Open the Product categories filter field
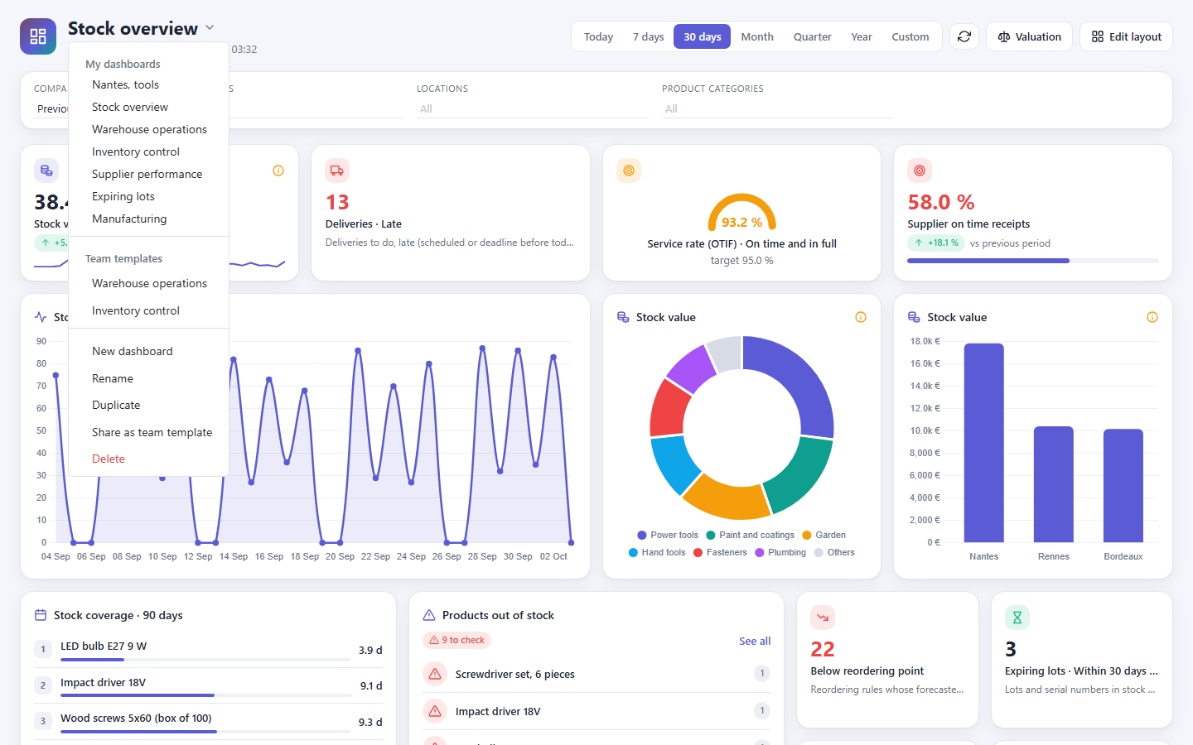1193x745 pixels. [x=778, y=108]
